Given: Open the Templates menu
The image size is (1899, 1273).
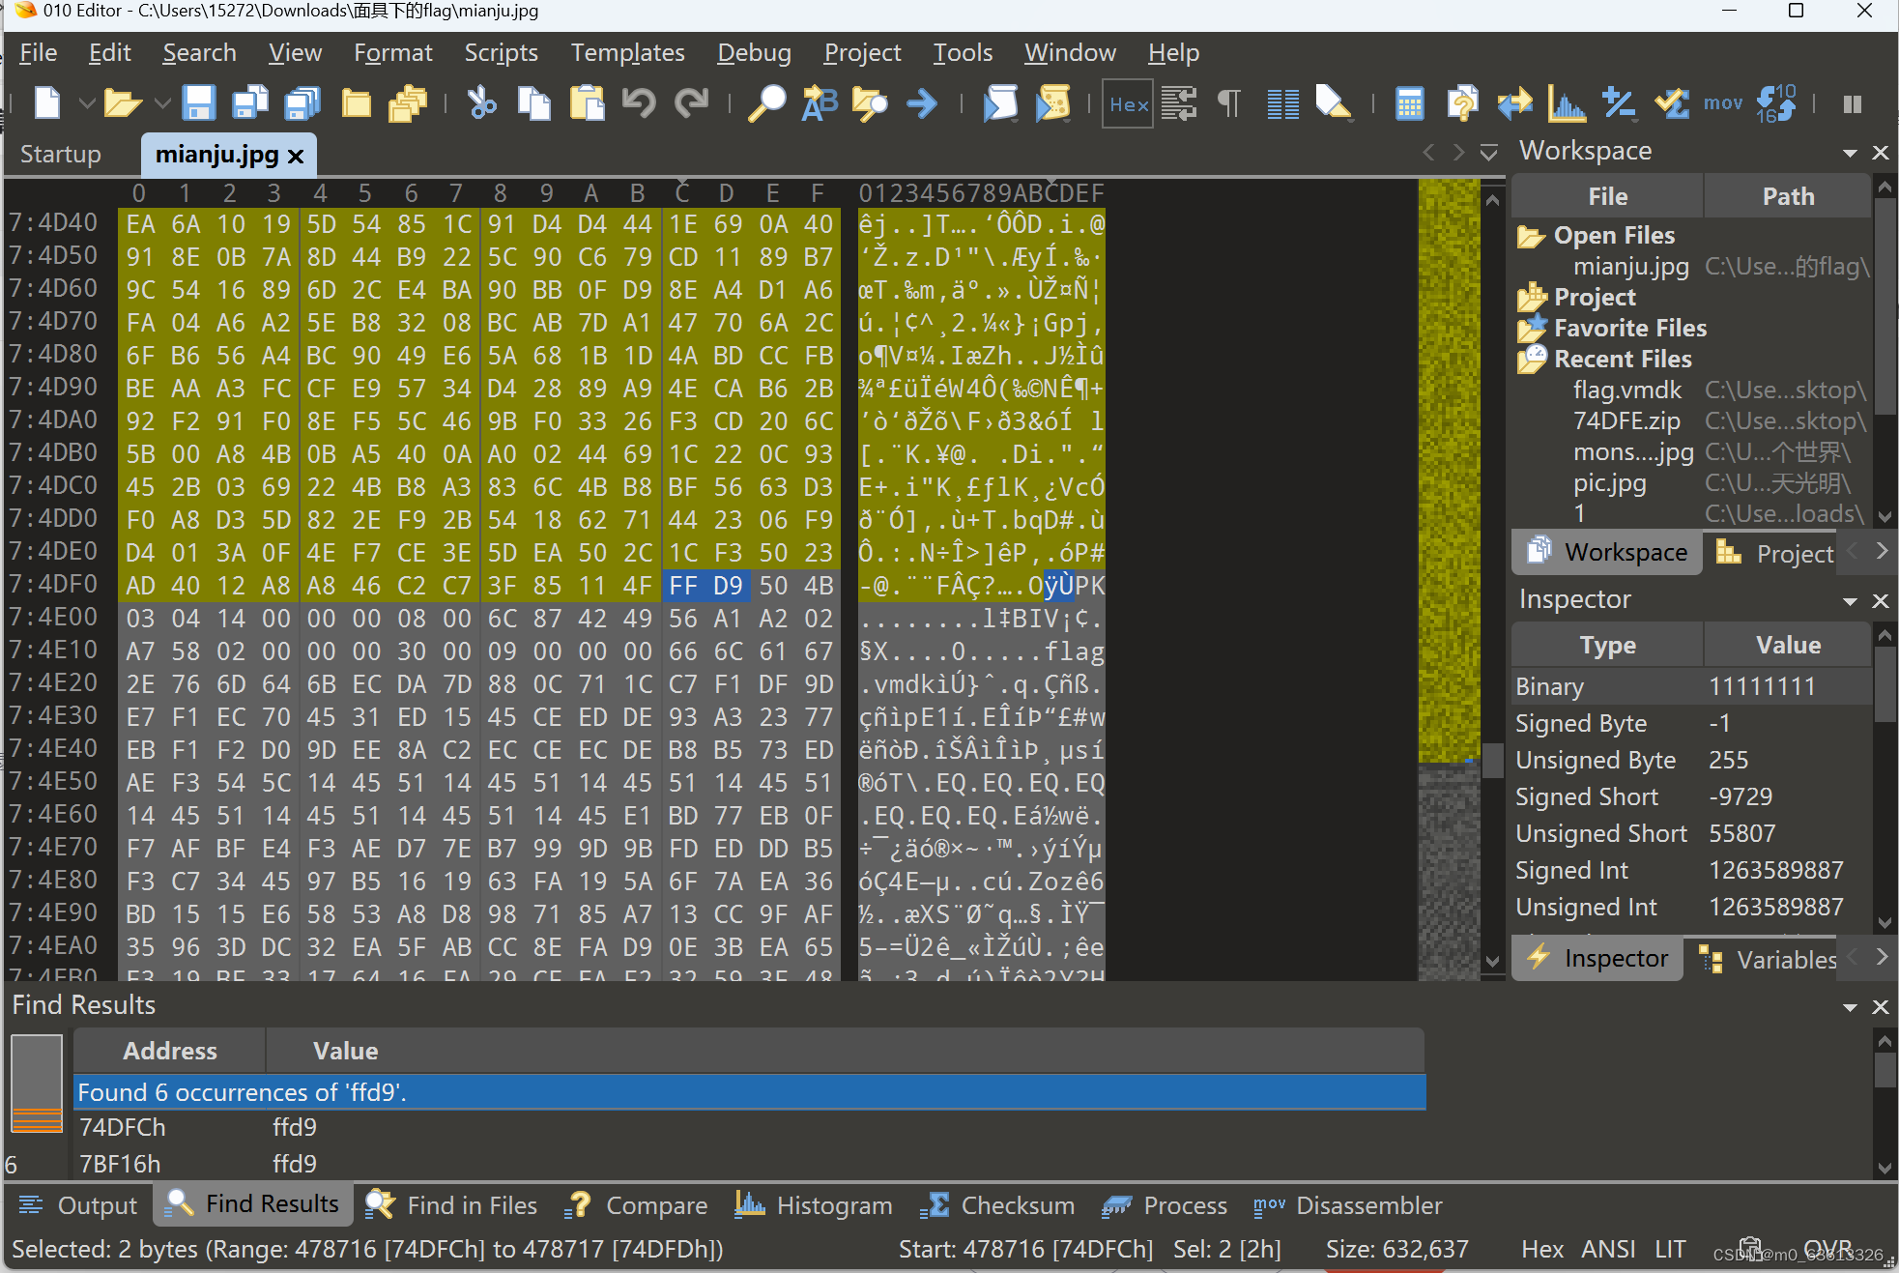Looking at the screenshot, I should [627, 52].
